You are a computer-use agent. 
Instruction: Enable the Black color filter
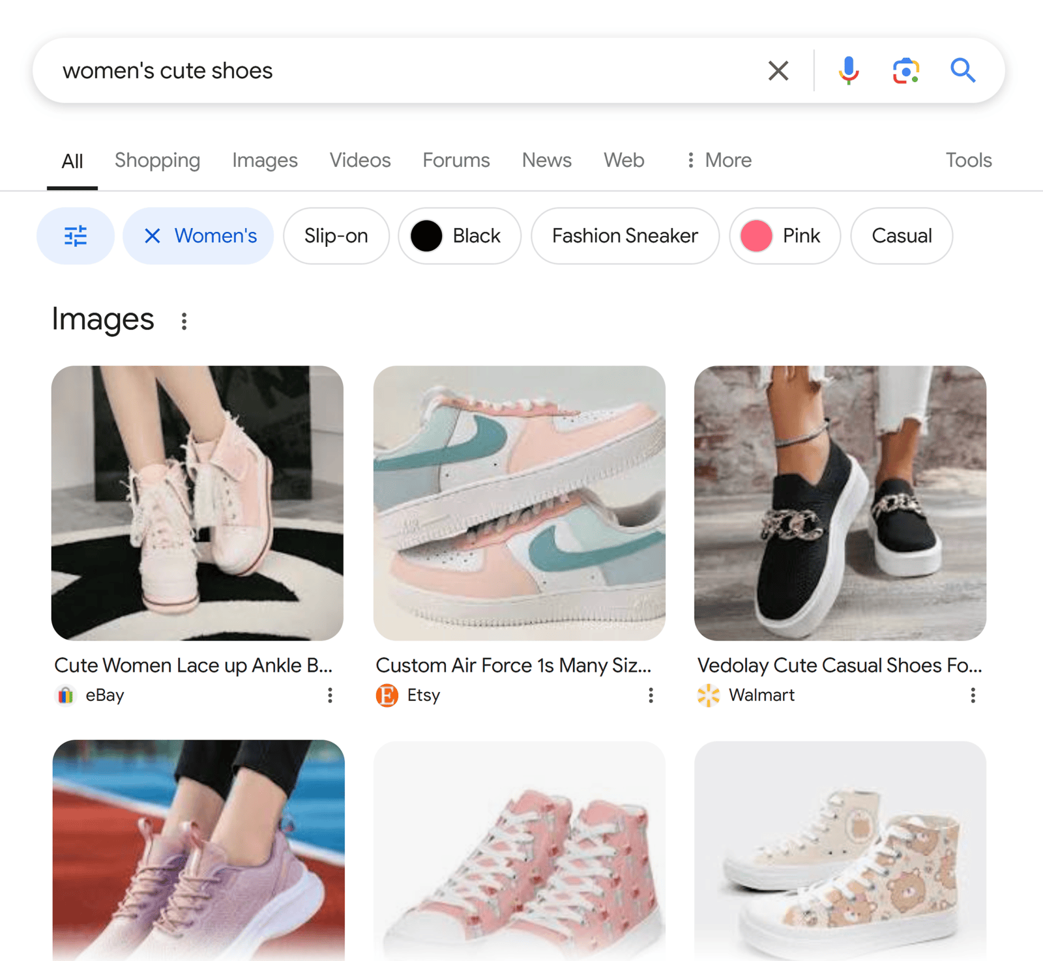tap(459, 236)
